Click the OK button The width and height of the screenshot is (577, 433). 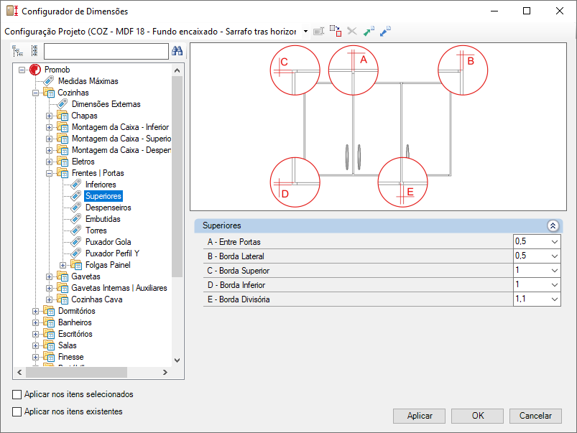coord(477,416)
